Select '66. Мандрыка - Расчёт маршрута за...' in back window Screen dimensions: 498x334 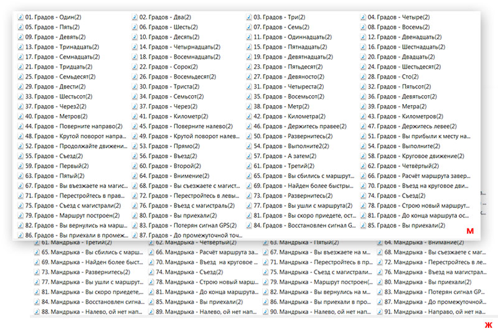tap(204, 252)
